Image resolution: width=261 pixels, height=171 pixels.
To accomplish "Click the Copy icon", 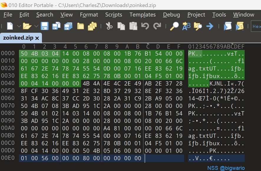I will pos(121,26).
